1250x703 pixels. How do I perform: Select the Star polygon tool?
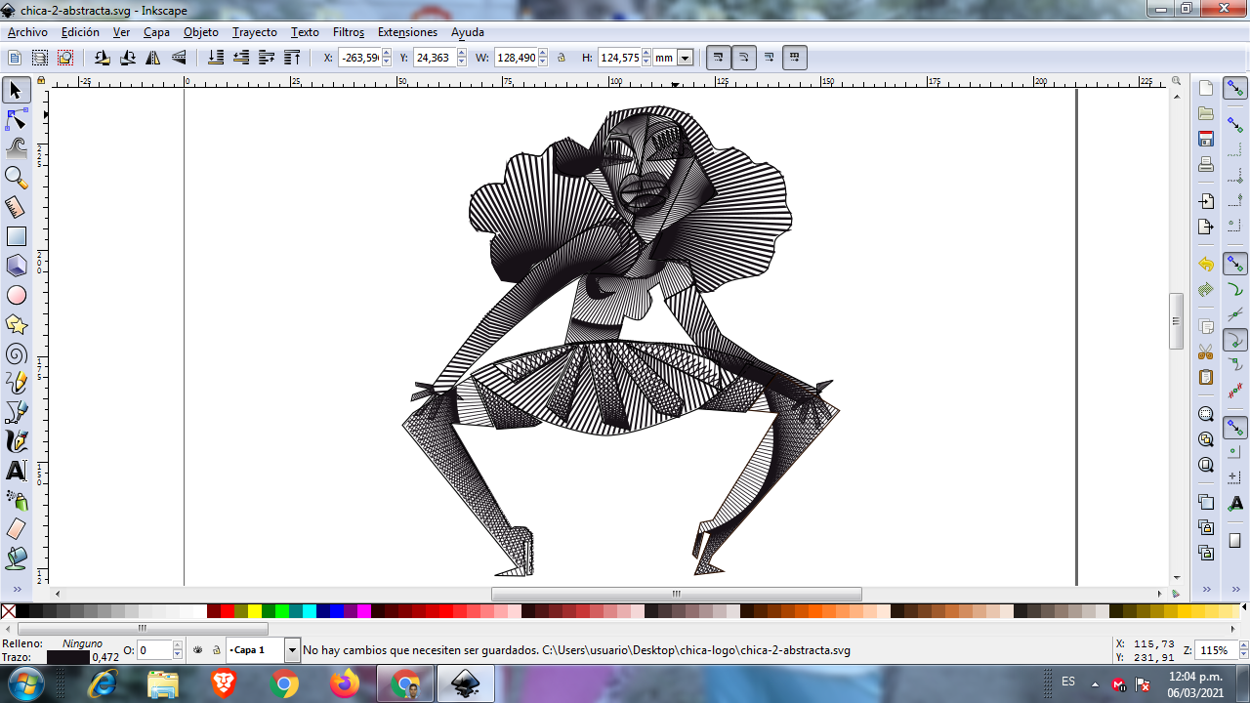click(x=16, y=324)
